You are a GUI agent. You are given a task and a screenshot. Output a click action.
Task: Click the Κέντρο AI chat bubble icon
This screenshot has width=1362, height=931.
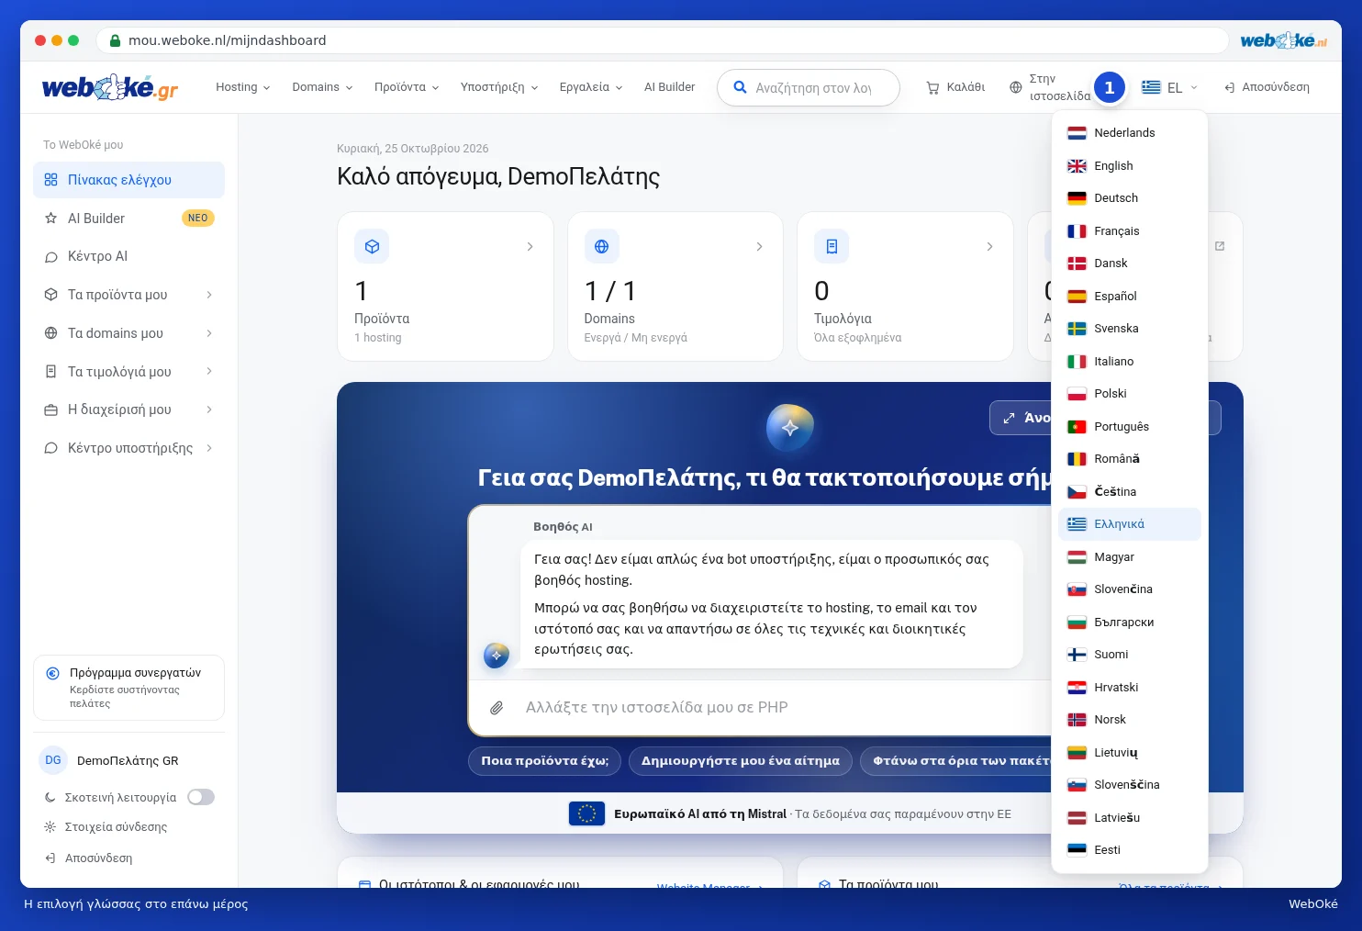click(x=51, y=257)
